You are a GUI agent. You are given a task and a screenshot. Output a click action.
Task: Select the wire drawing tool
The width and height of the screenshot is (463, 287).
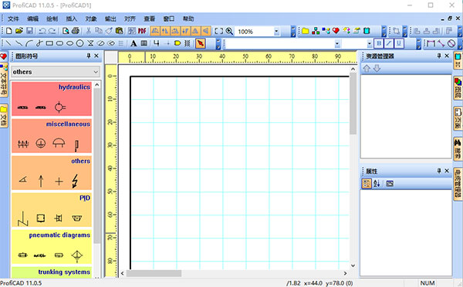tap(156, 44)
